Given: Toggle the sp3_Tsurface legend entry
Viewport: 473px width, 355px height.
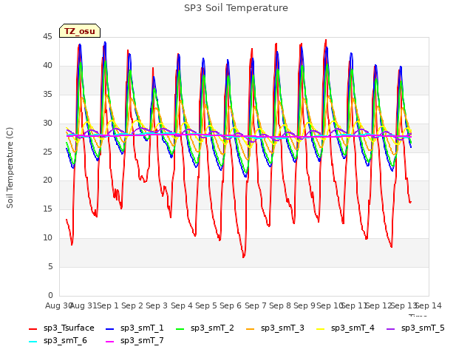Looking at the screenshot, I should [61, 328].
